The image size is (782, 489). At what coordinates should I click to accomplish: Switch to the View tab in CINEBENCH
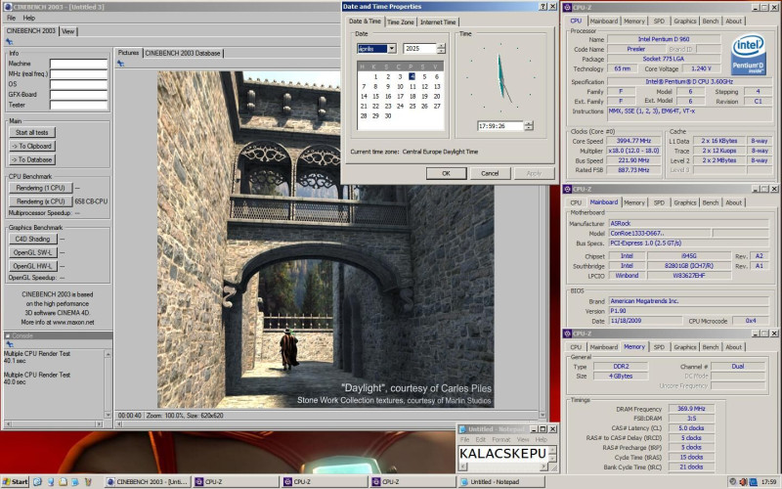click(67, 31)
